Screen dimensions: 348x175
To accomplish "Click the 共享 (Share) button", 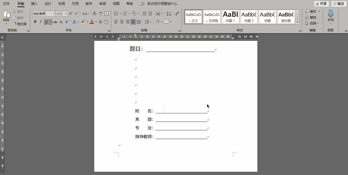I will click(x=321, y=4).
